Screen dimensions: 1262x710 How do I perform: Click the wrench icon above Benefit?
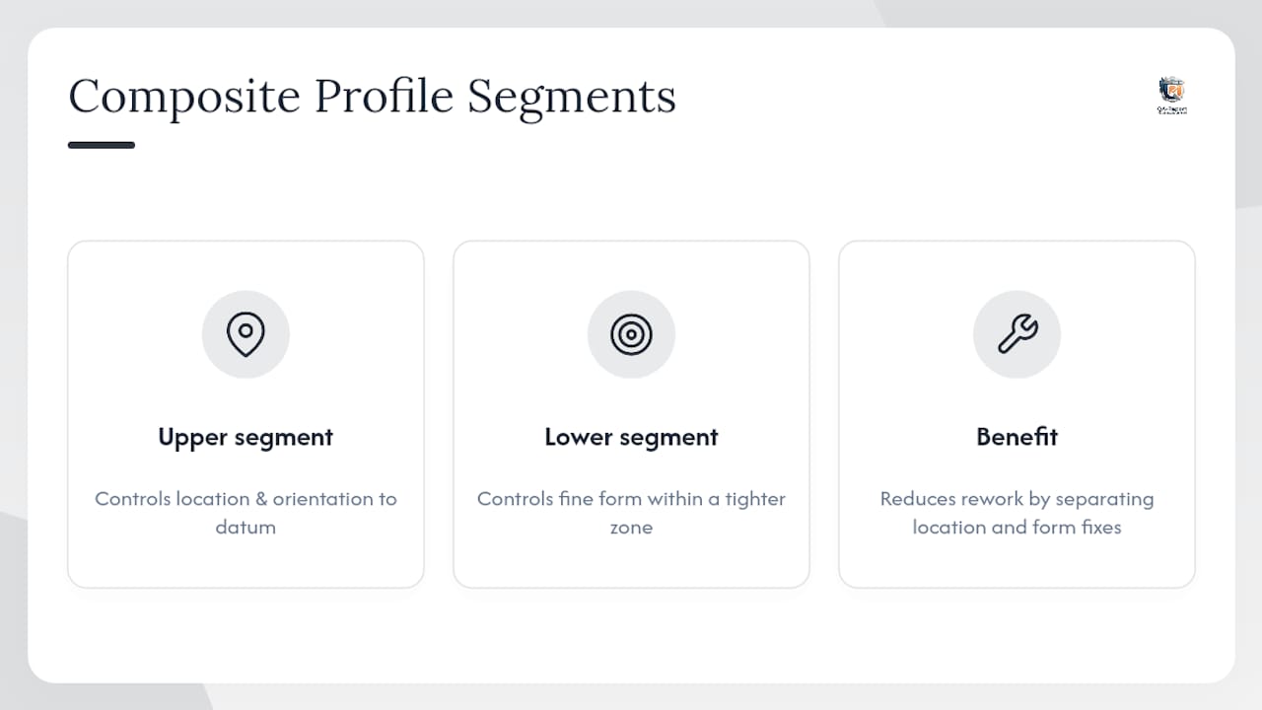pyautogui.click(x=1017, y=334)
